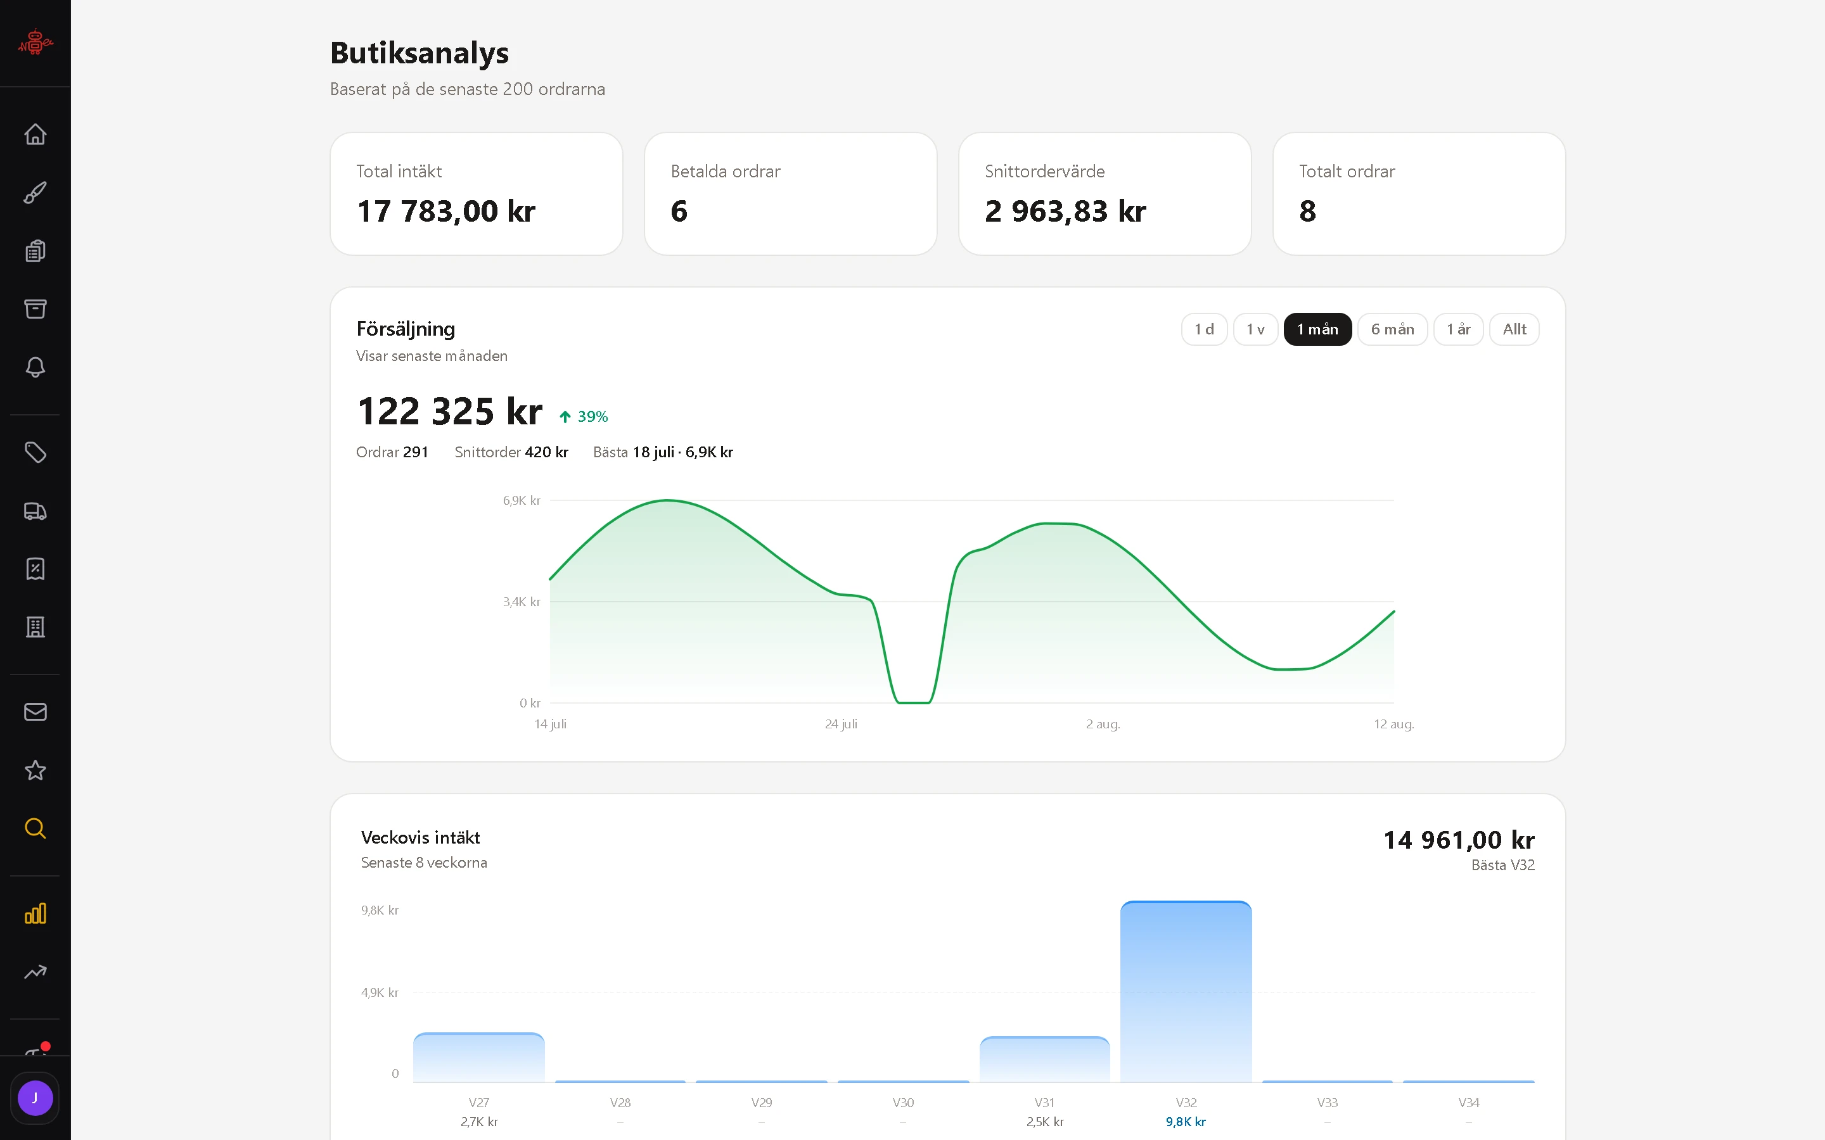This screenshot has height=1140, width=1825.
Task: Open the bell notifications icon
Action: pos(35,367)
